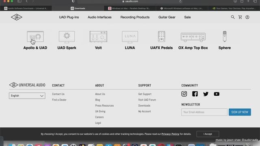Open the Sale menu item

click(x=187, y=17)
